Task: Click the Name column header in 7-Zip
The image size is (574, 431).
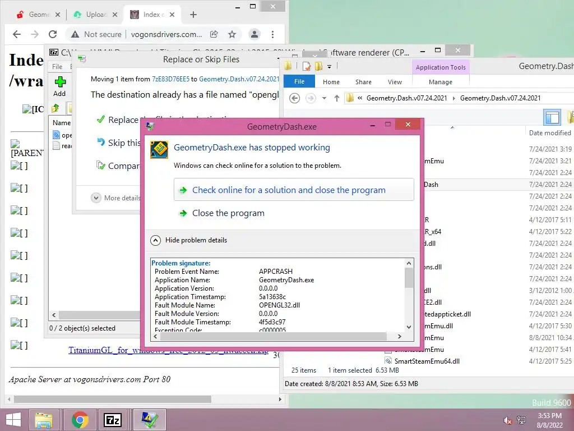Action: pyautogui.click(x=62, y=123)
